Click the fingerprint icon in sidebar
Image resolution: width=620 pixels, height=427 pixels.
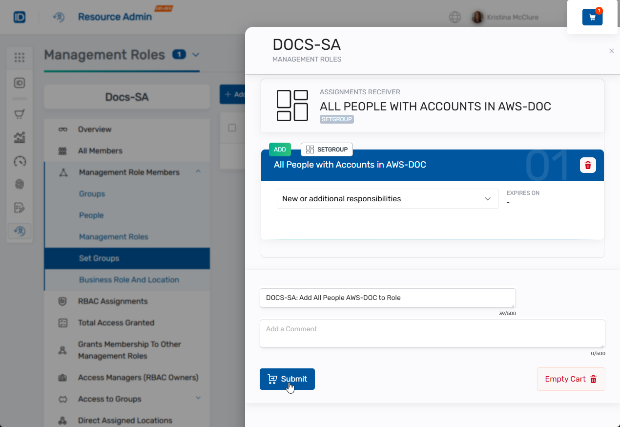[x=20, y=184]
